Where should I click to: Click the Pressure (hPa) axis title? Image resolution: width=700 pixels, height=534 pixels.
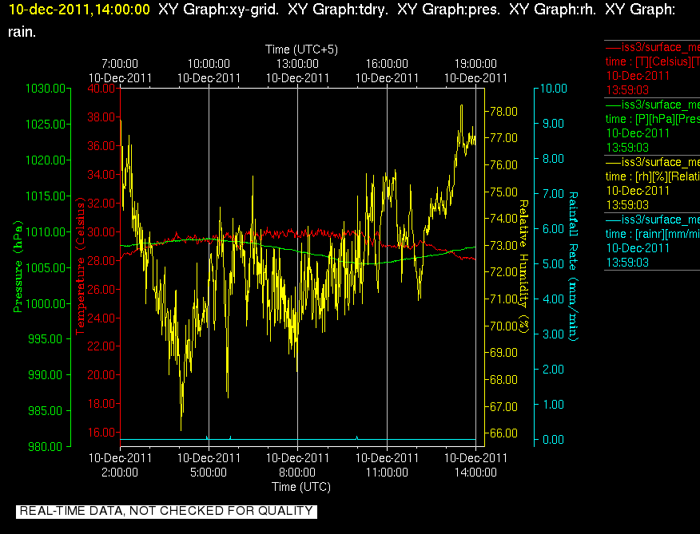click(18, 267)
